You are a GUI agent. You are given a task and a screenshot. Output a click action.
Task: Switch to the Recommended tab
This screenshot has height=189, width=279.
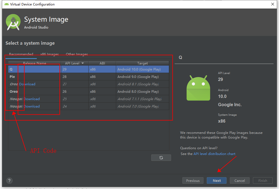click(x=21, y=54)
